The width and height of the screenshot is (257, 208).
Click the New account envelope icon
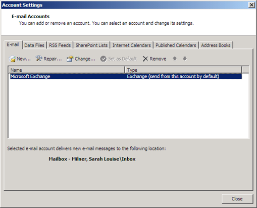12,59
